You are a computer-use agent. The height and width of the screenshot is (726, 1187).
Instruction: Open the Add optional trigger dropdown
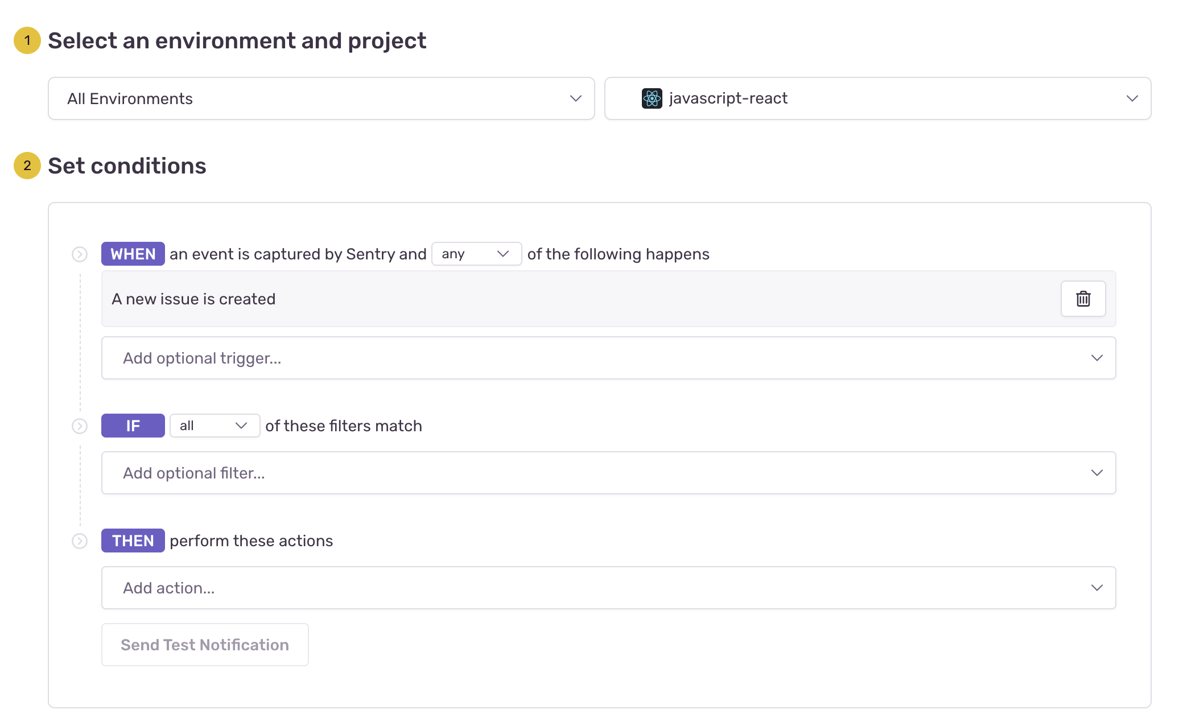point(608,358)
